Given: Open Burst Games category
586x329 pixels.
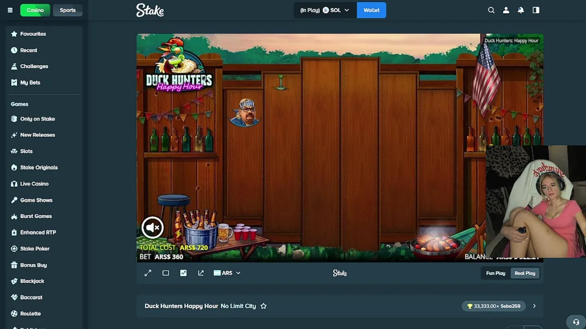Looking at the screenshot, I should click(36, 216).
